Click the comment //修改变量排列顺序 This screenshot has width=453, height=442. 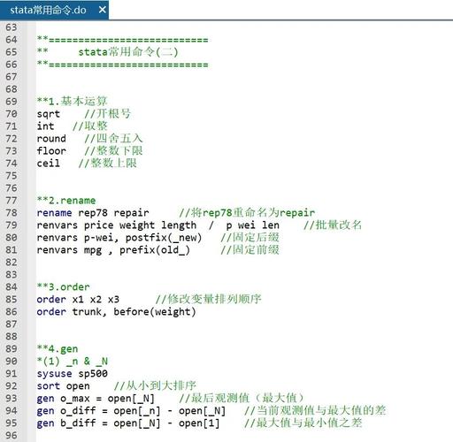pyautogui.click(x=209, y=300)
